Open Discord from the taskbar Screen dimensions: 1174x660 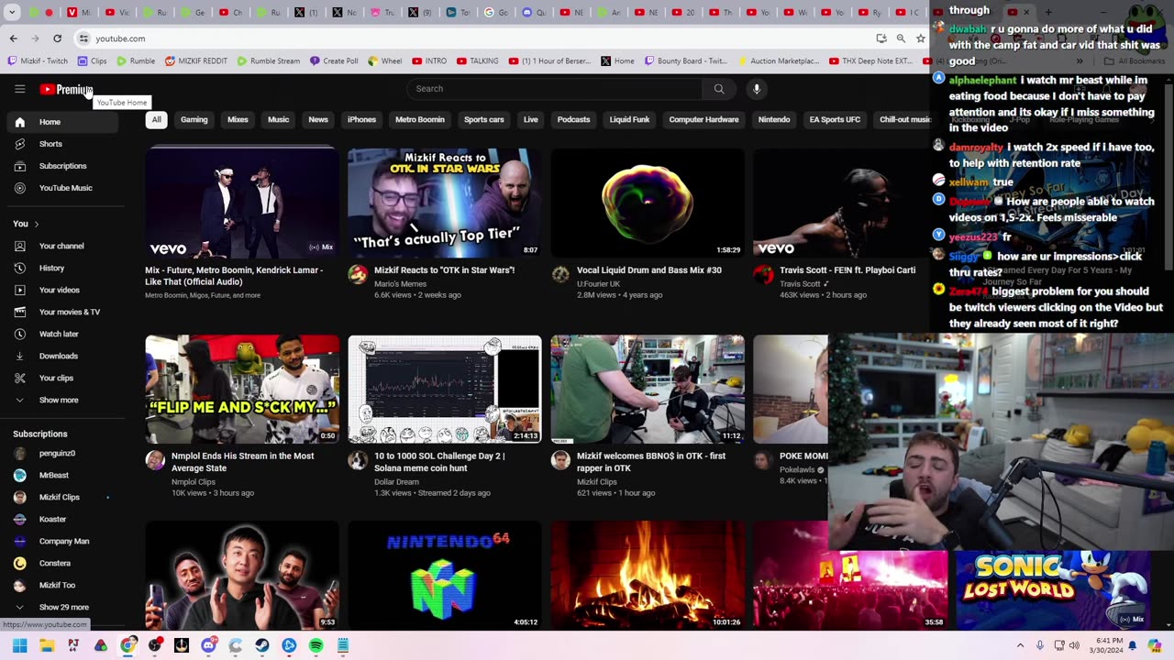tap(208, 645)
